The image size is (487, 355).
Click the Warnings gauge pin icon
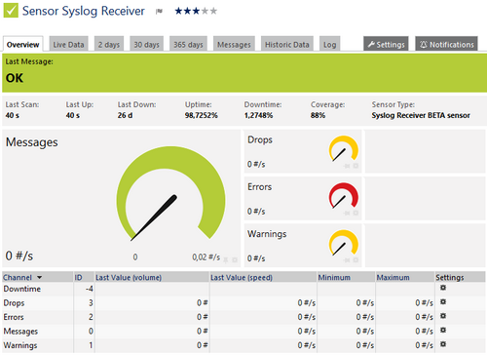(347, 260)
